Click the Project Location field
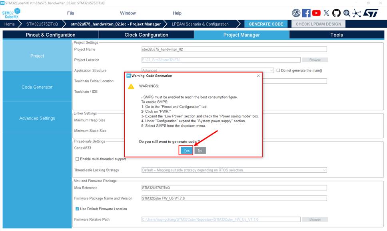The image size is (387, 231). (221, 60)
